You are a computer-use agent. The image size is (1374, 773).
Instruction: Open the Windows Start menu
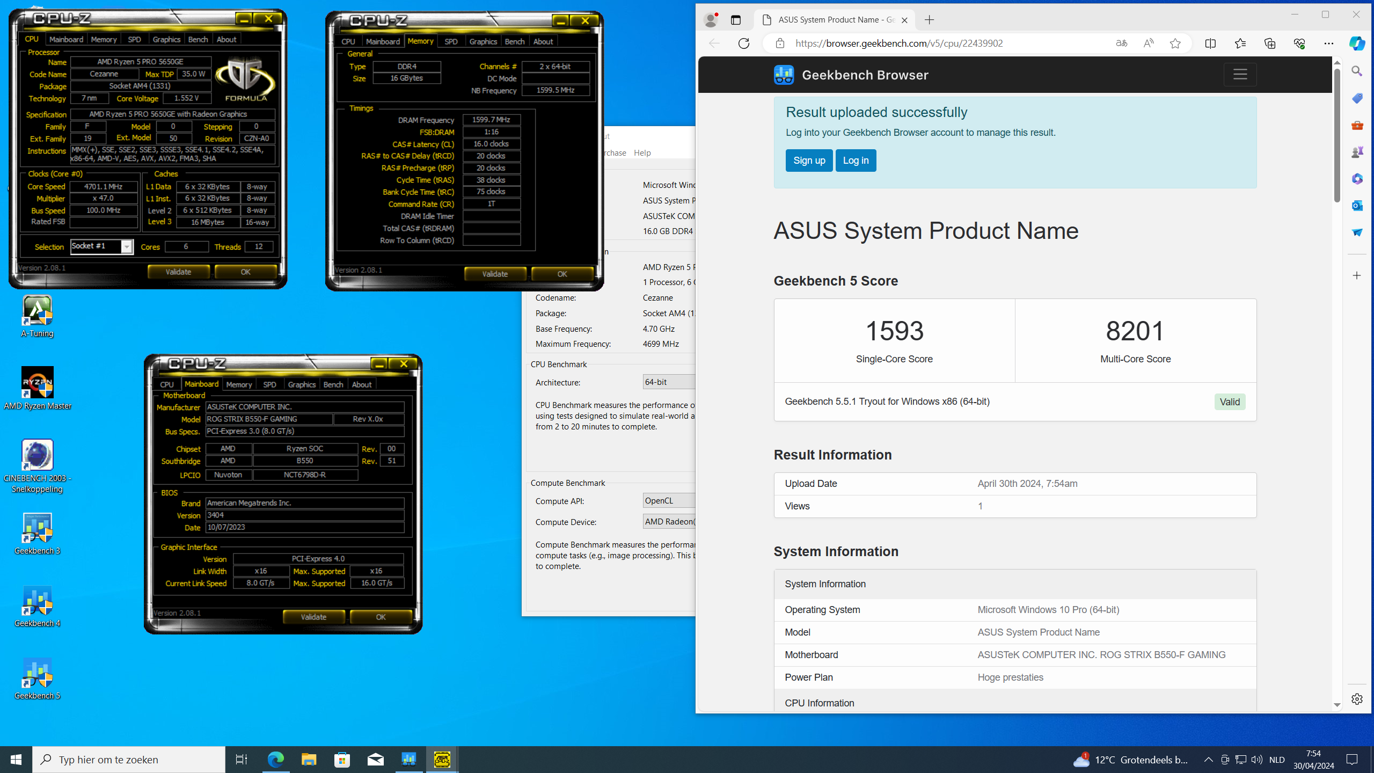tap(16, 760)
